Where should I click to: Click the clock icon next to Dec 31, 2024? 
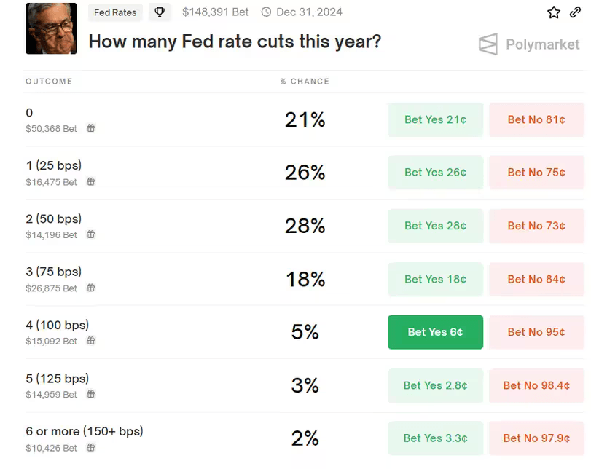[266, 12]
